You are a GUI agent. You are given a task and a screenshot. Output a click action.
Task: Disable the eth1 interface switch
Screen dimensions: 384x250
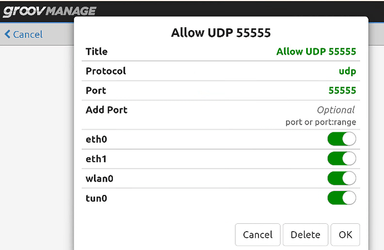point(341,159)
